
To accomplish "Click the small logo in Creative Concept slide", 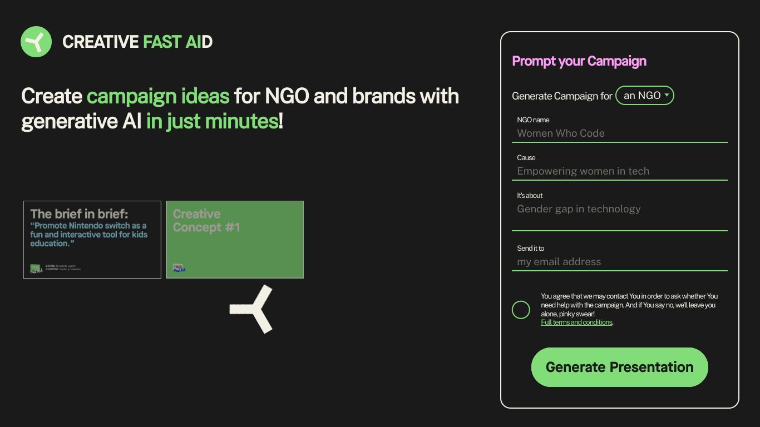I will pyautogui.click(x=179, y=268).
